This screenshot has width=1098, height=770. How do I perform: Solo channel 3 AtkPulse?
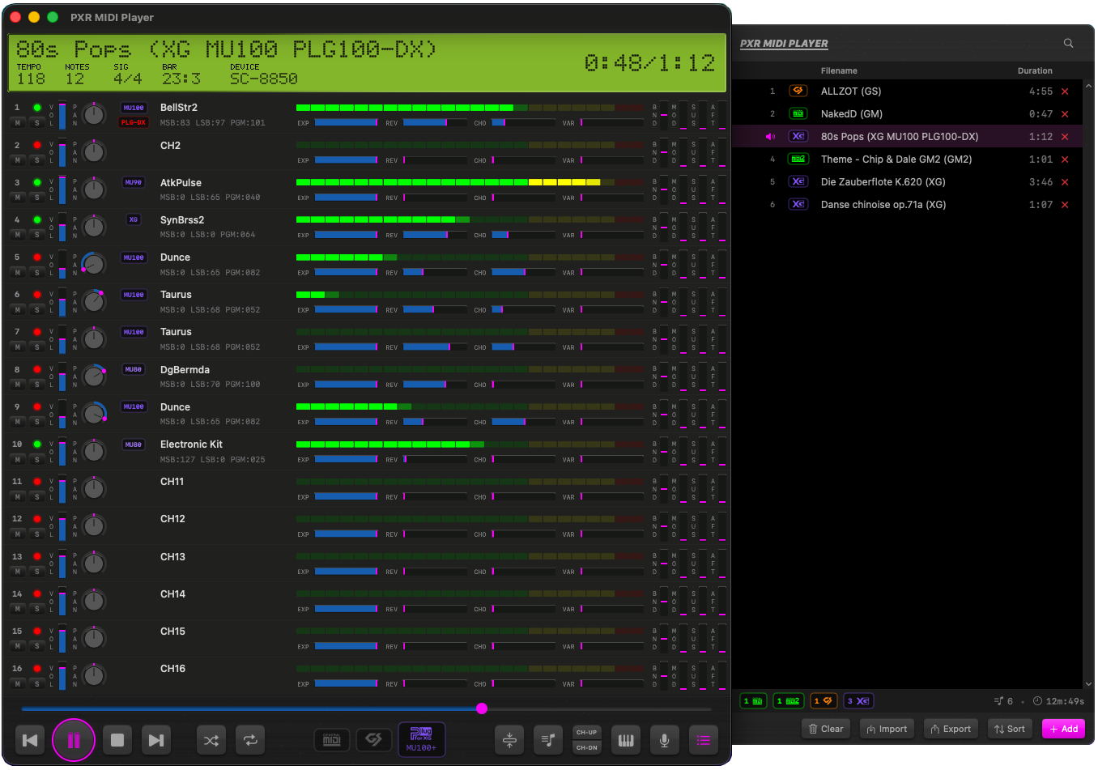(x=36, y=198)
